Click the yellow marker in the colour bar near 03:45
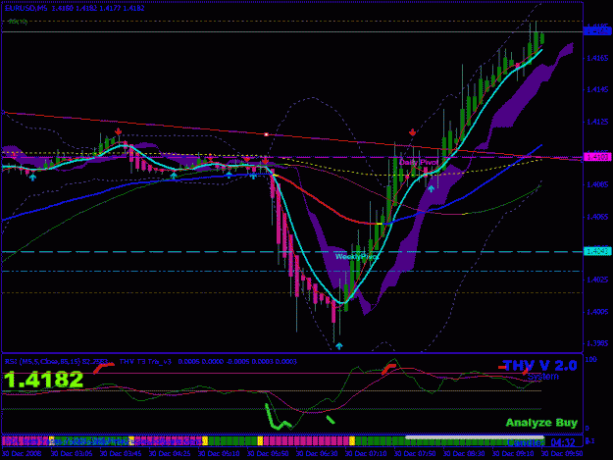Screen dimensions: 613x460 (x=131, y=441)
